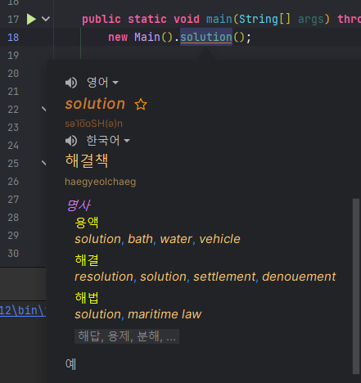Image resolution: width=361 pixels, height=383 pixels.
Task: Expand the collapsed 해답, 용제, 분해 list
Action: (127, 336)
